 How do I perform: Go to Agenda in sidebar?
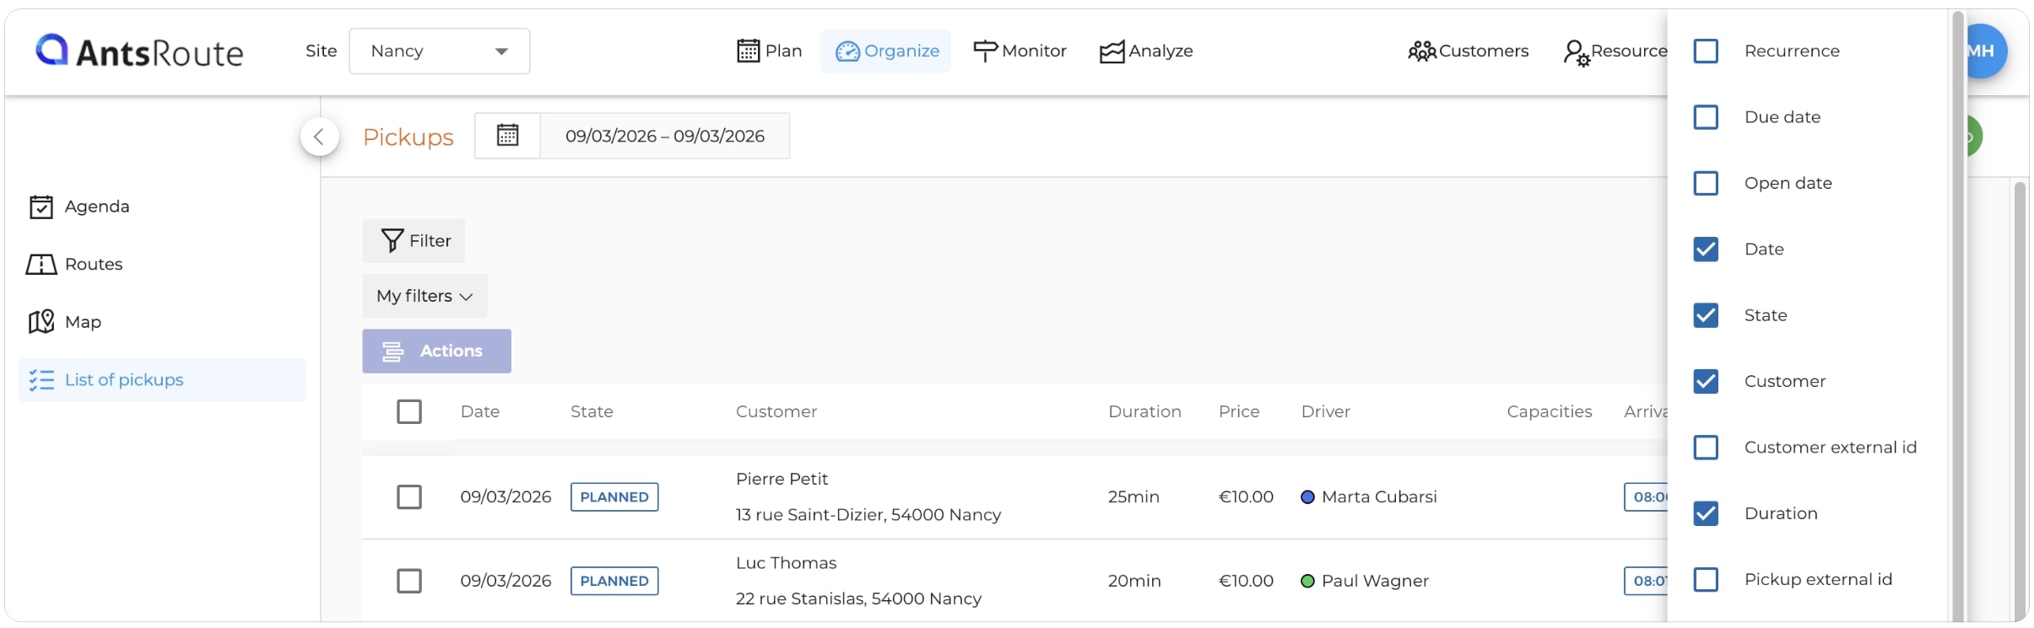pyautogui.click(x=162, y=207)
